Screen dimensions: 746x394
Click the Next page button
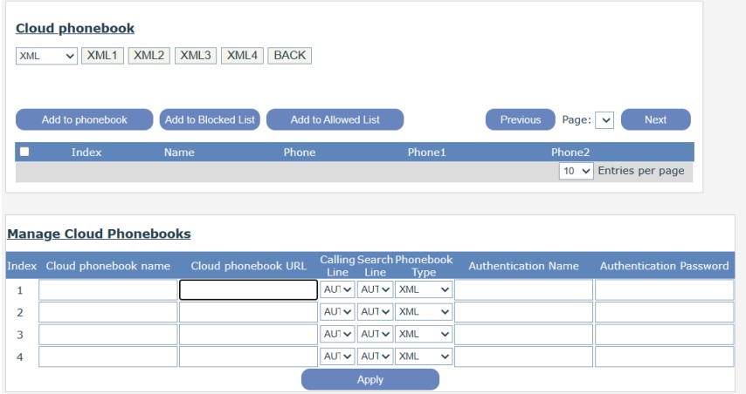(x=655, y=119)
